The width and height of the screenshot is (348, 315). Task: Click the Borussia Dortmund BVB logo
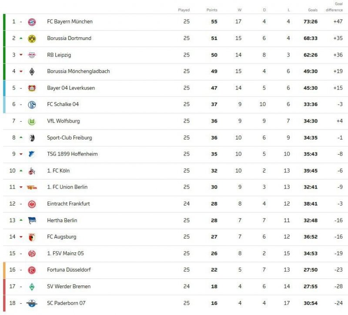pos(32,38)
